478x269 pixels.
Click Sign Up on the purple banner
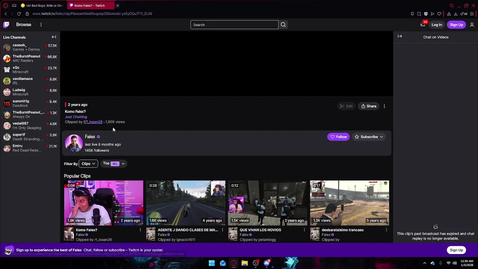456,250
